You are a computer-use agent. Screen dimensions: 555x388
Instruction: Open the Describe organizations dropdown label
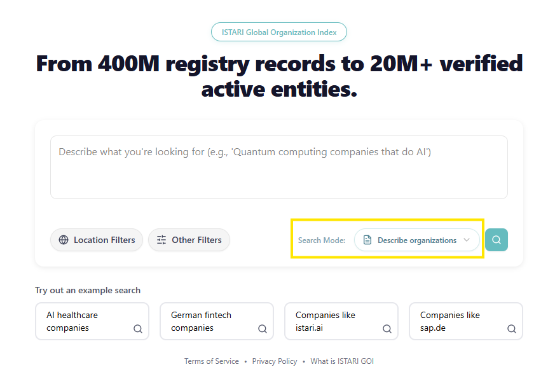click(416, 240)
